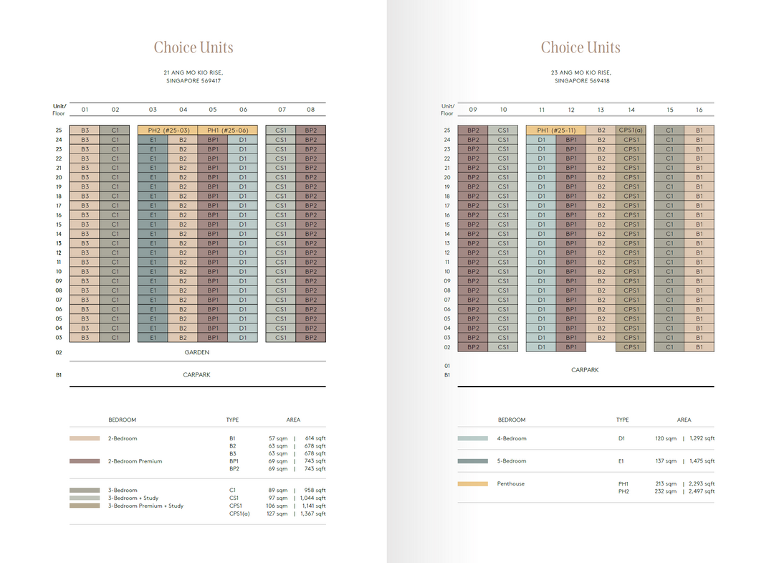
Task: Click the BEDROOM column header in left legend
Action: coord(123,420)
